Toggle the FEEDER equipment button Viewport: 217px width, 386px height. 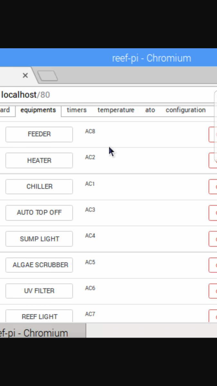(39, 134)
